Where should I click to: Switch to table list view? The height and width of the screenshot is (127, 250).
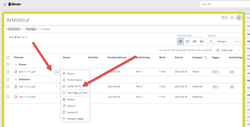pyautogui.click(x=180, y=41)
